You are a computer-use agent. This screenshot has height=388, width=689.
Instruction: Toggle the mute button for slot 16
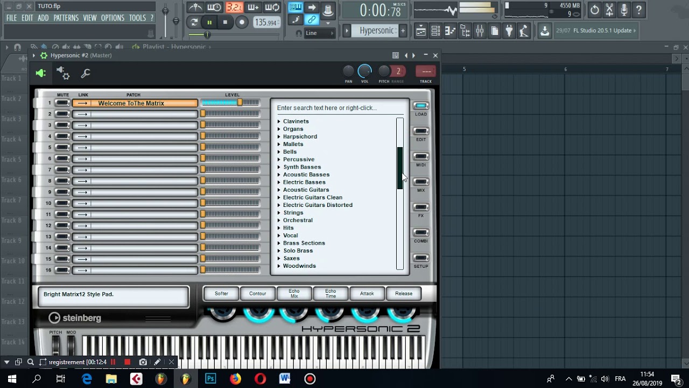point(62,271)
